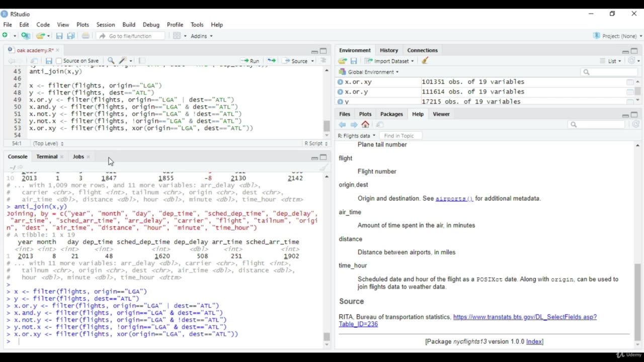644x362 pixels.
Task: View x.or.y data in table viewer
Action: (629, 92)
